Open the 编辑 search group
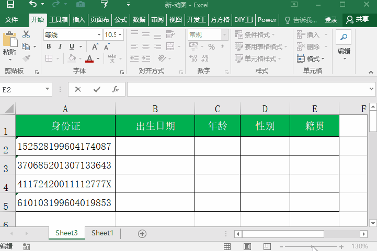 [344, 45]
